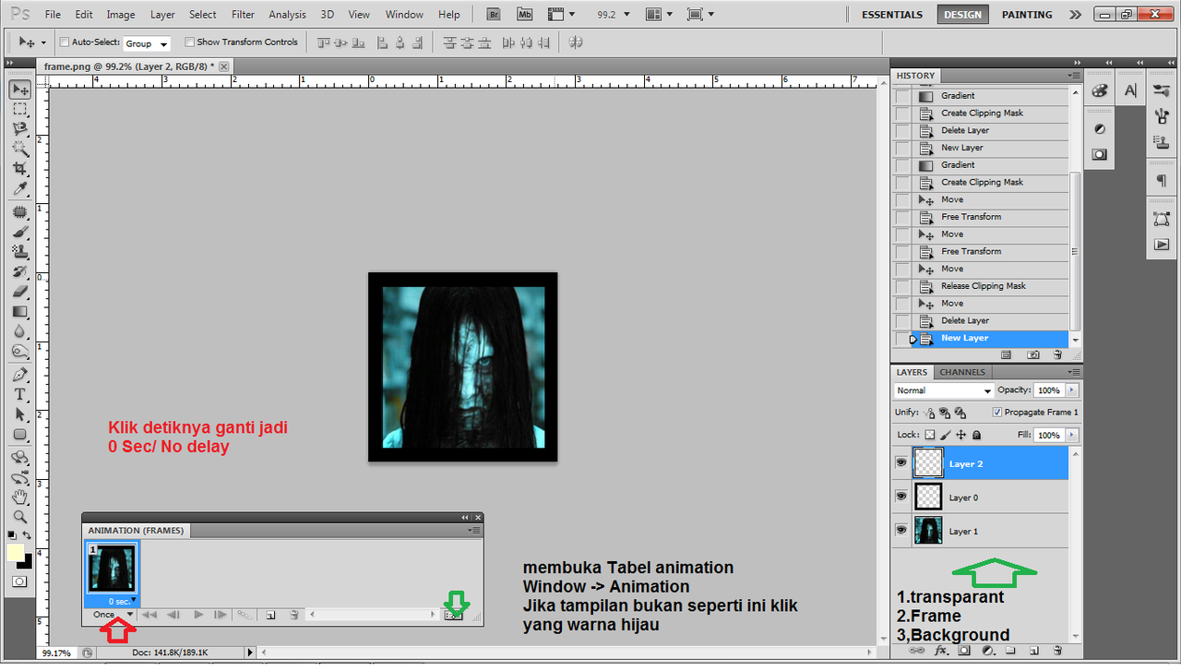
Task: Open the Filter menu
Action: (242, 14)
